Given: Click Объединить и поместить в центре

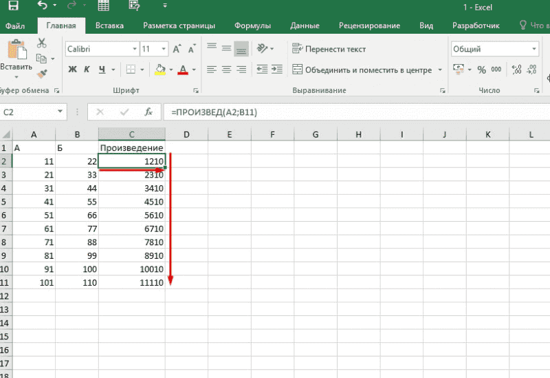Looking at the screenshot, I should pos(362,70).
